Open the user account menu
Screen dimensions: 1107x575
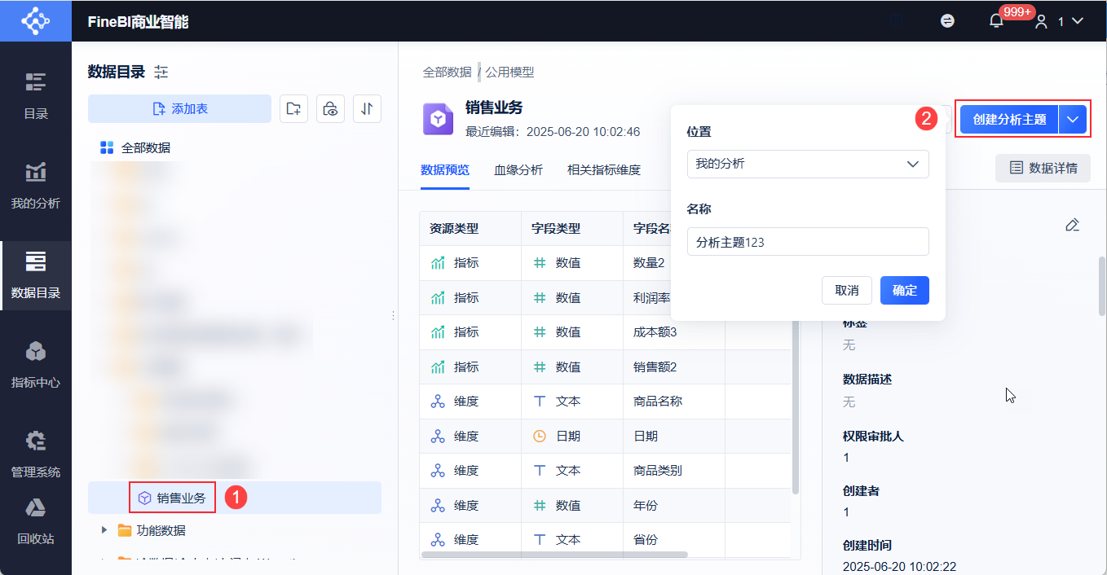[x=1059, y=21]
